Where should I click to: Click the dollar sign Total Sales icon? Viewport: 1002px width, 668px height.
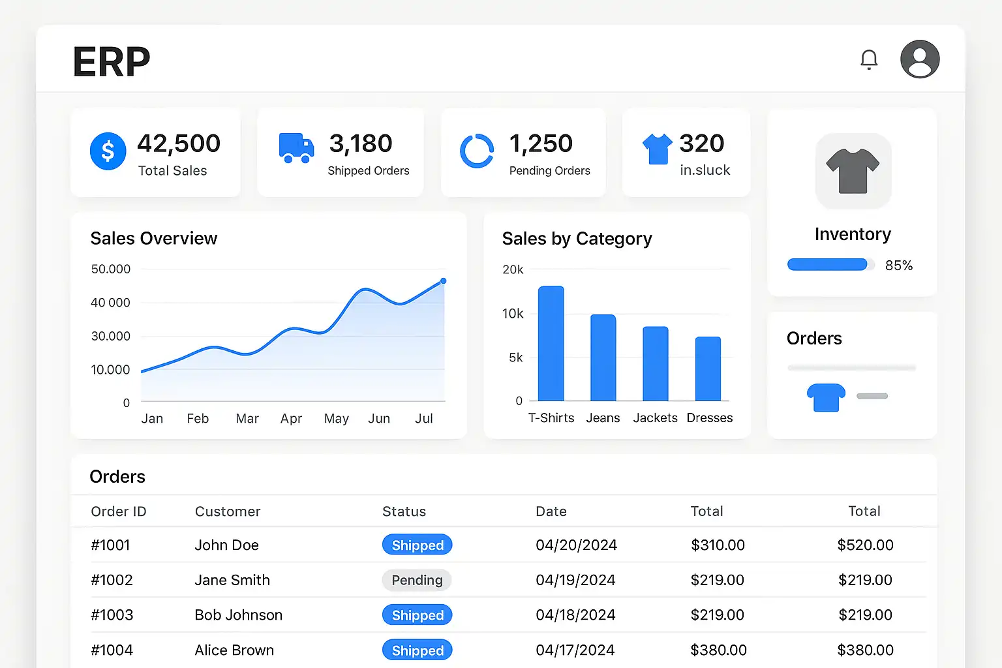[108, 151]
